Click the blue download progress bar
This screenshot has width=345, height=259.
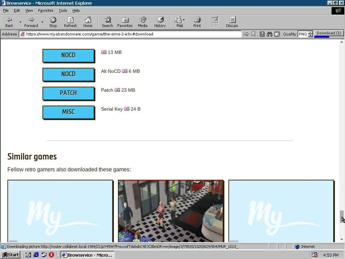[321, 37]
